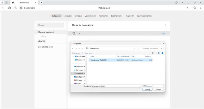204x109 pixels.
Task: Collapse Панель закладок in the sidebar tree
Action: pos(37,32)
